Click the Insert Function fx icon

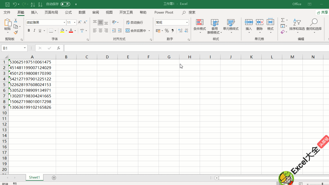click(x=58, y=48)
